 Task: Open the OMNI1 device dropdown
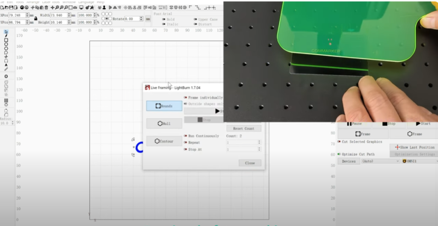pyautogui.click(x=420, y=161)
